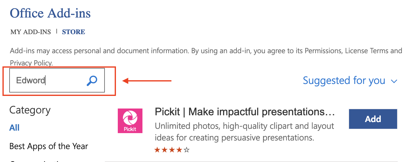Screen dimensions: 407x162
Task: Open the Pickit add-in title link
Action: tap(245, 112)
